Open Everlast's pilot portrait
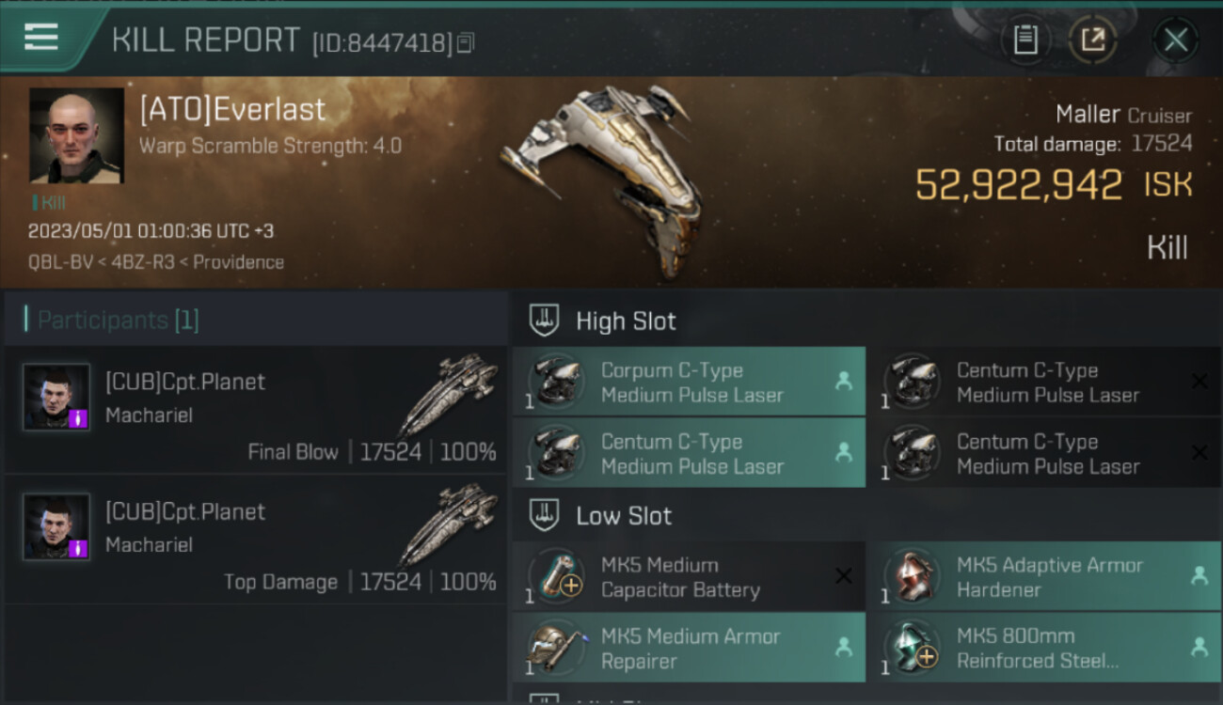This screenshot has height=705, width=1223. [x=76, y=135]
